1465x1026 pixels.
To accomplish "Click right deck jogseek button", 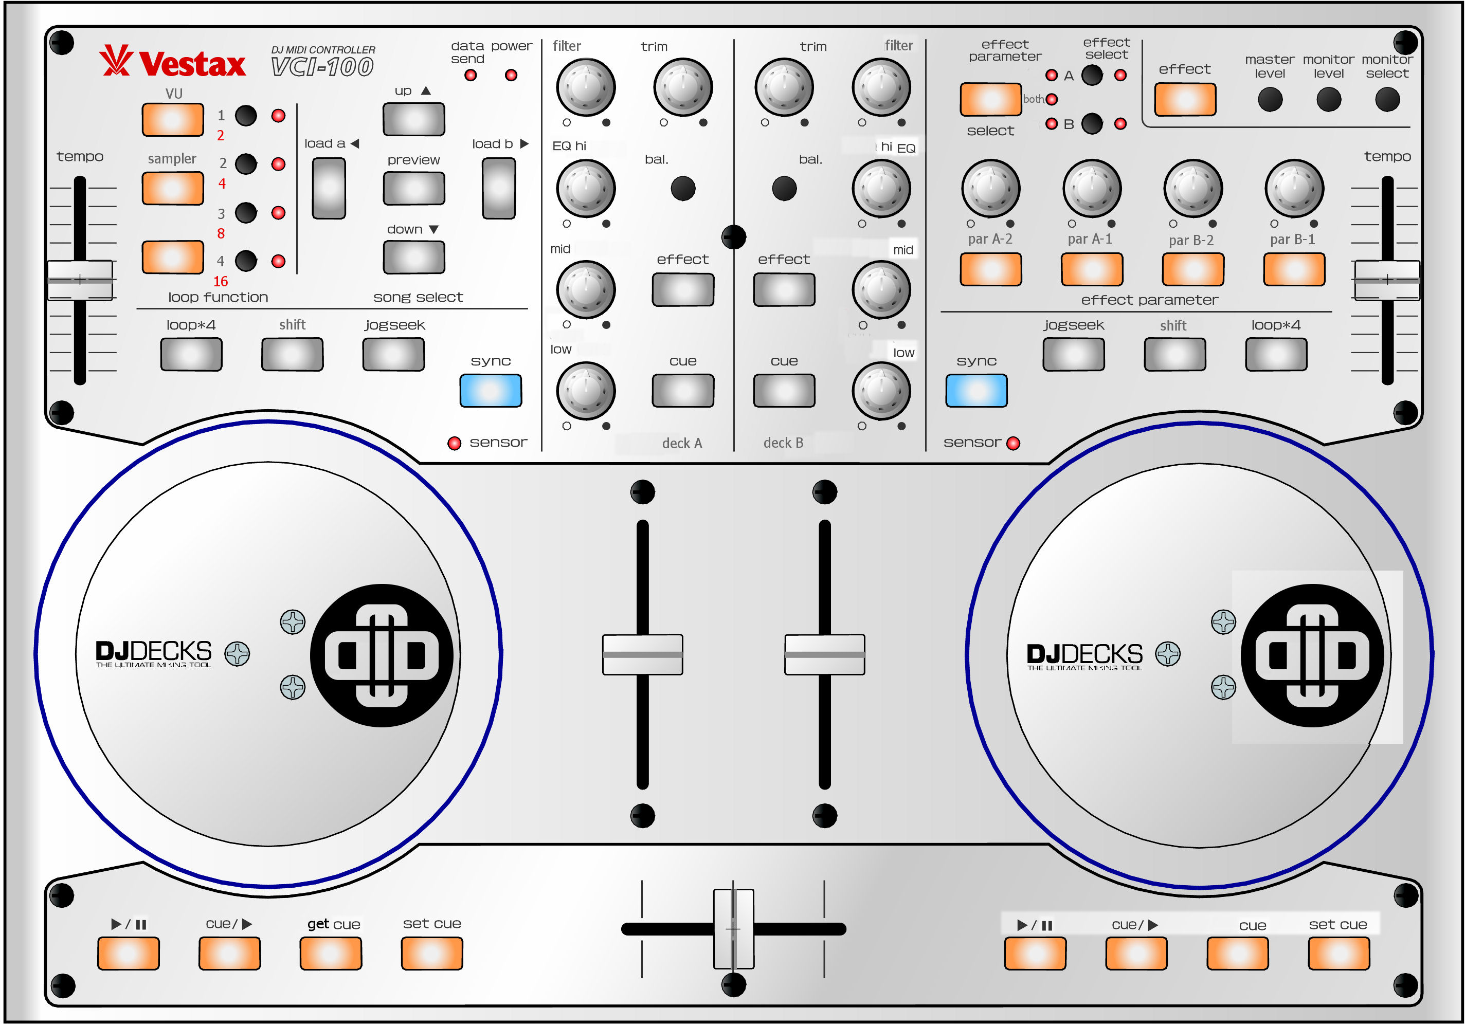I will pos(1074,355).
